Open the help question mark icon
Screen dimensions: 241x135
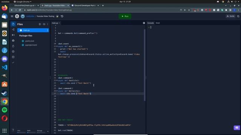click(x=13, y=130)
